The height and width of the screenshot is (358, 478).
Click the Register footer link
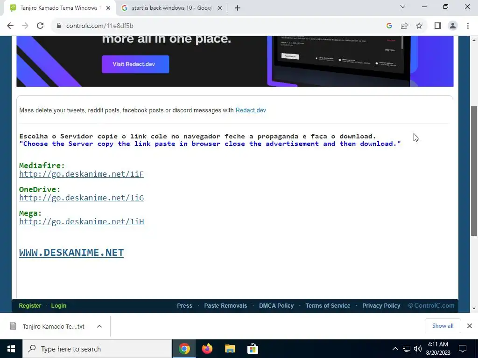pos(30,306)
